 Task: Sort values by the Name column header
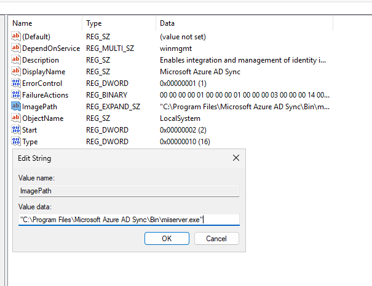point(46,23)
